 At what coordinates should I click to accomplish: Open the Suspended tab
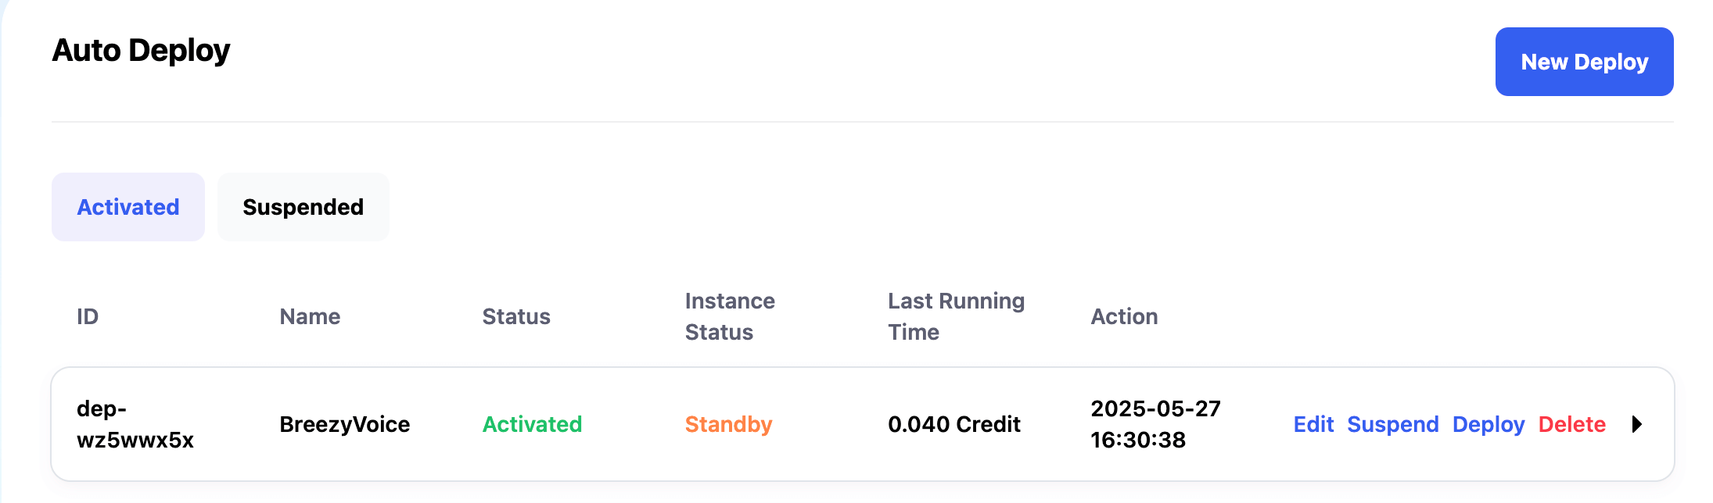303,207
